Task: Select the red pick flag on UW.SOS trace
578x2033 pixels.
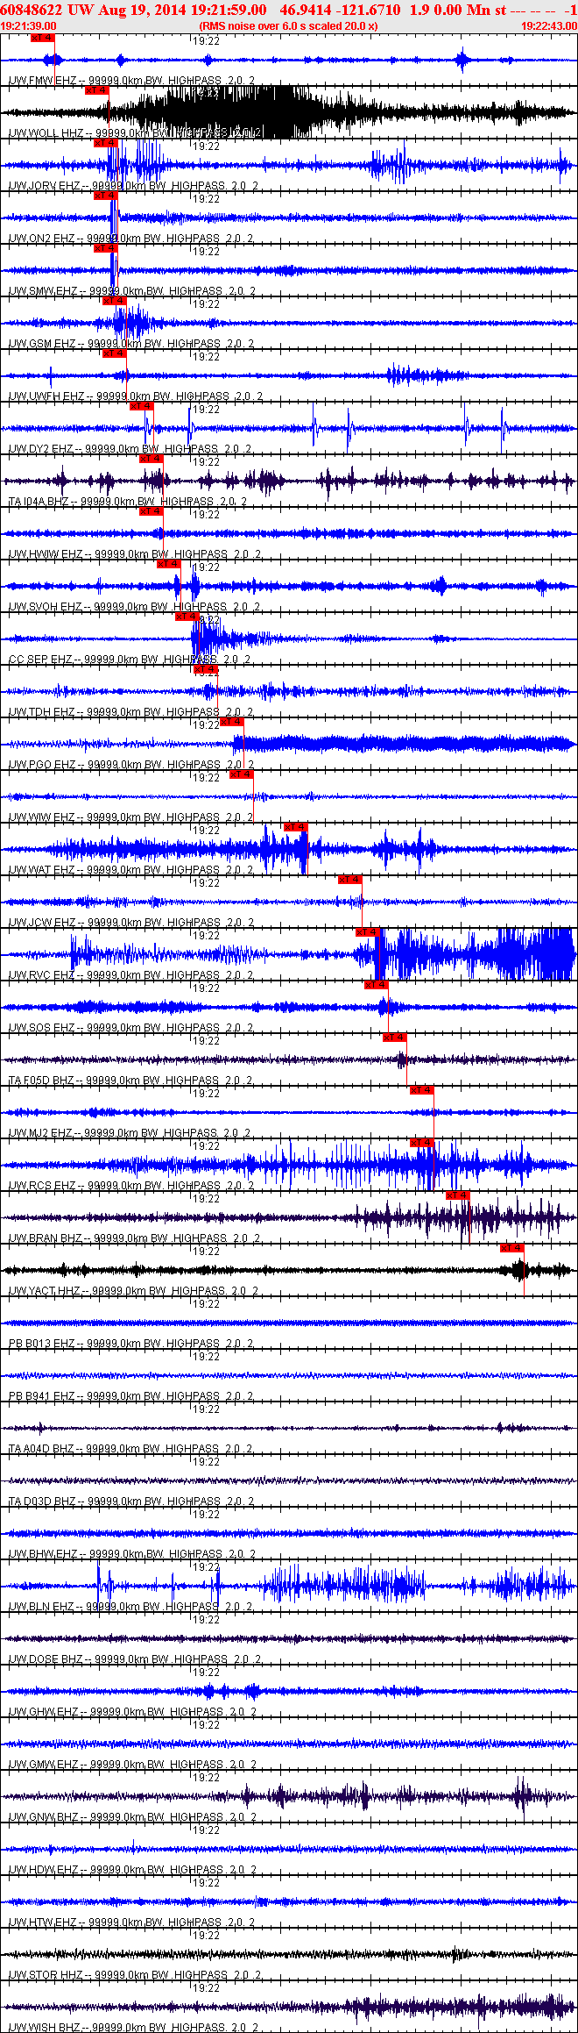Action: point(377,985)
